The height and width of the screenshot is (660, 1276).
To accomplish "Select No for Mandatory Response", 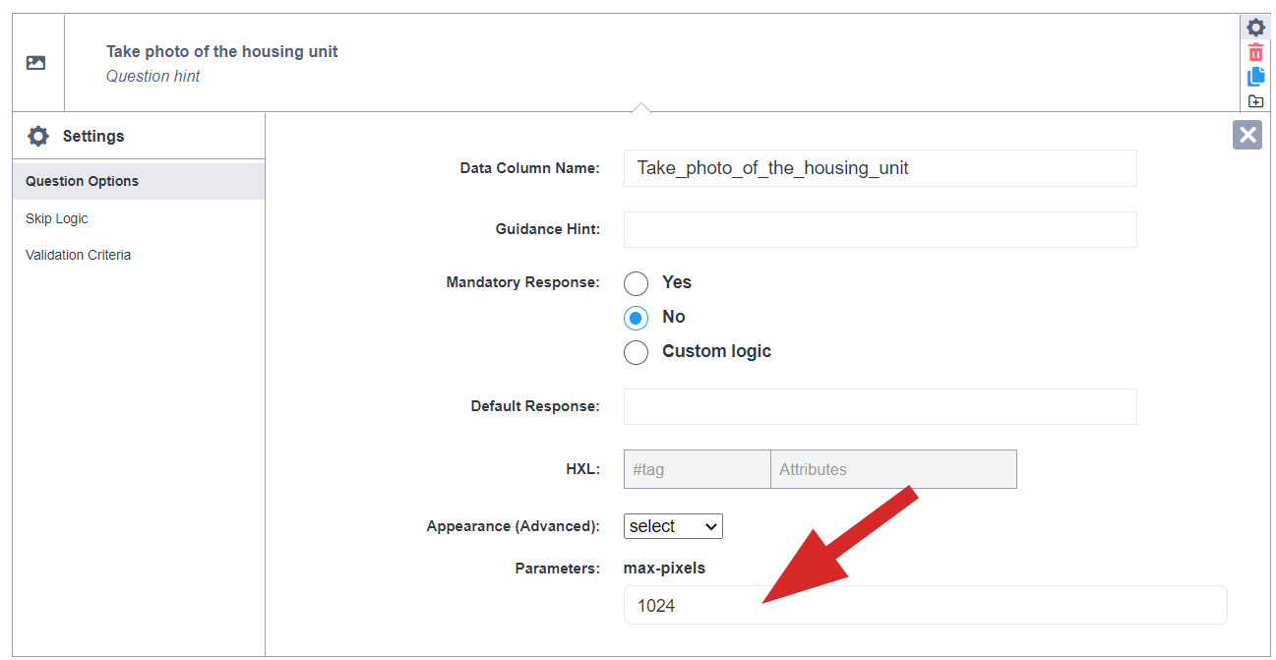I will click(637, 318).
